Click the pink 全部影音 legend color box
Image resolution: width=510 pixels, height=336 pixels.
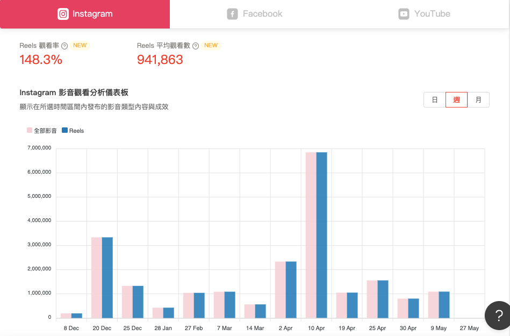coord(30,131)
